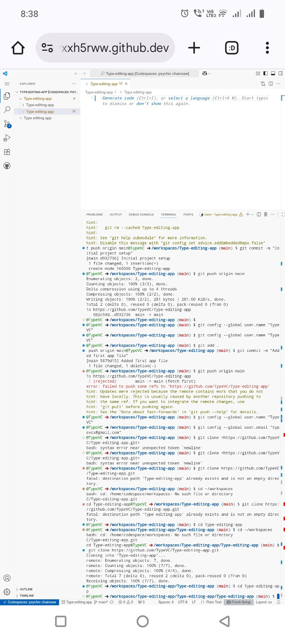Screen dimensions: 285x637
Task: Open the Accounts menu icon
Action: pyautogui.click(x=7, y=578)
